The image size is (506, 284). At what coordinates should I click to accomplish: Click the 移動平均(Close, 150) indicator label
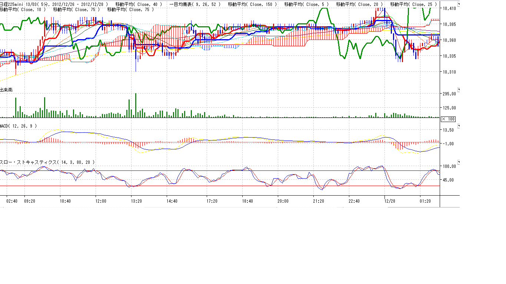click(252, 4)
